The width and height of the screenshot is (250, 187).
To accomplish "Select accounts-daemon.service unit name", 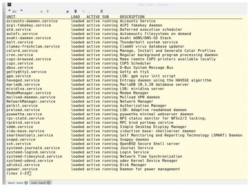I will (32, 21).
